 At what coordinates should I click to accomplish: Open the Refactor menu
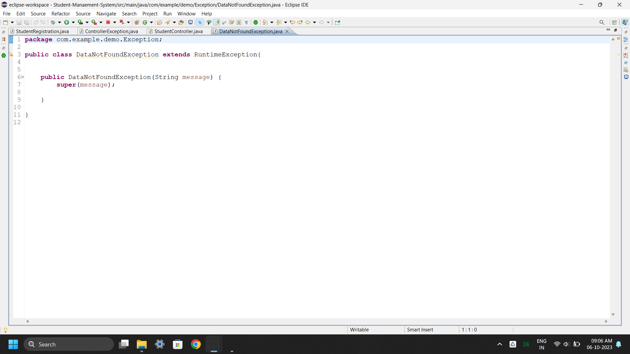pyautogui.click(x=60, y=13)
